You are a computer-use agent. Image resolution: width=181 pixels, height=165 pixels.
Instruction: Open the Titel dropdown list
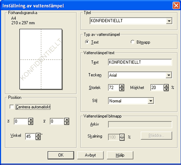tap(169, 21)
